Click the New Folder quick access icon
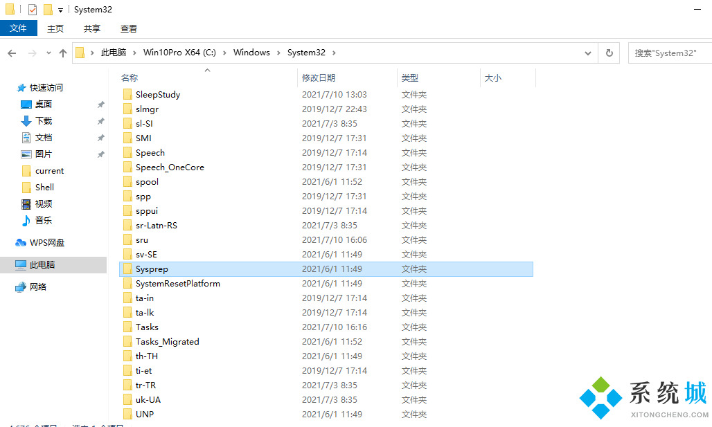Image resolution: width=712 pixels, height=427 pixels. tap(48, 9)
